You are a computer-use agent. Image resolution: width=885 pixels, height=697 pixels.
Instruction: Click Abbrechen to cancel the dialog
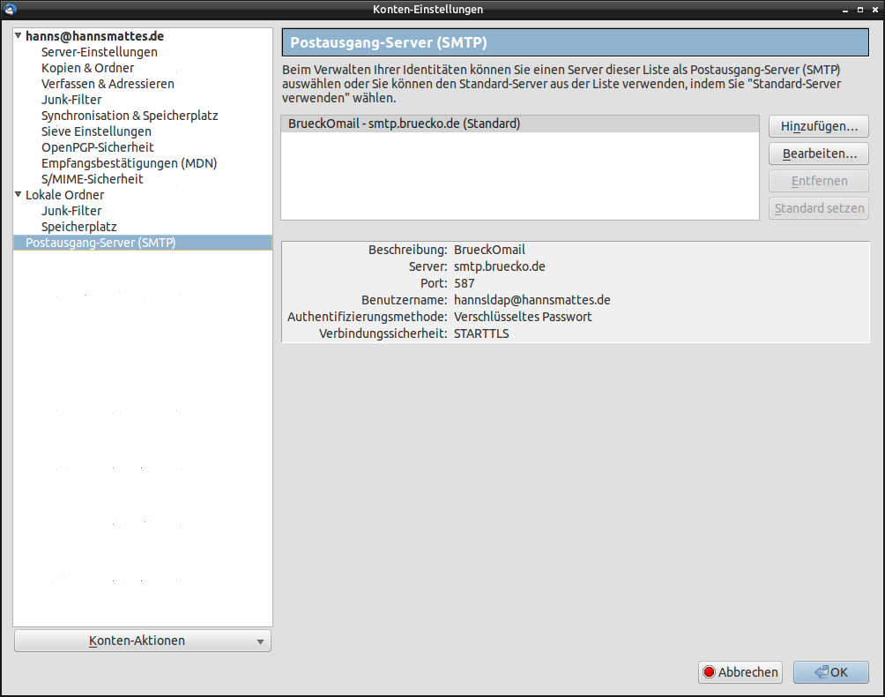pos(740,672)
